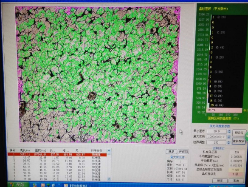
Task: Click the 画笔 brush button
Action: (171, 152)
